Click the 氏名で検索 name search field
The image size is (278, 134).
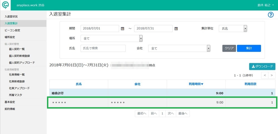103,48
